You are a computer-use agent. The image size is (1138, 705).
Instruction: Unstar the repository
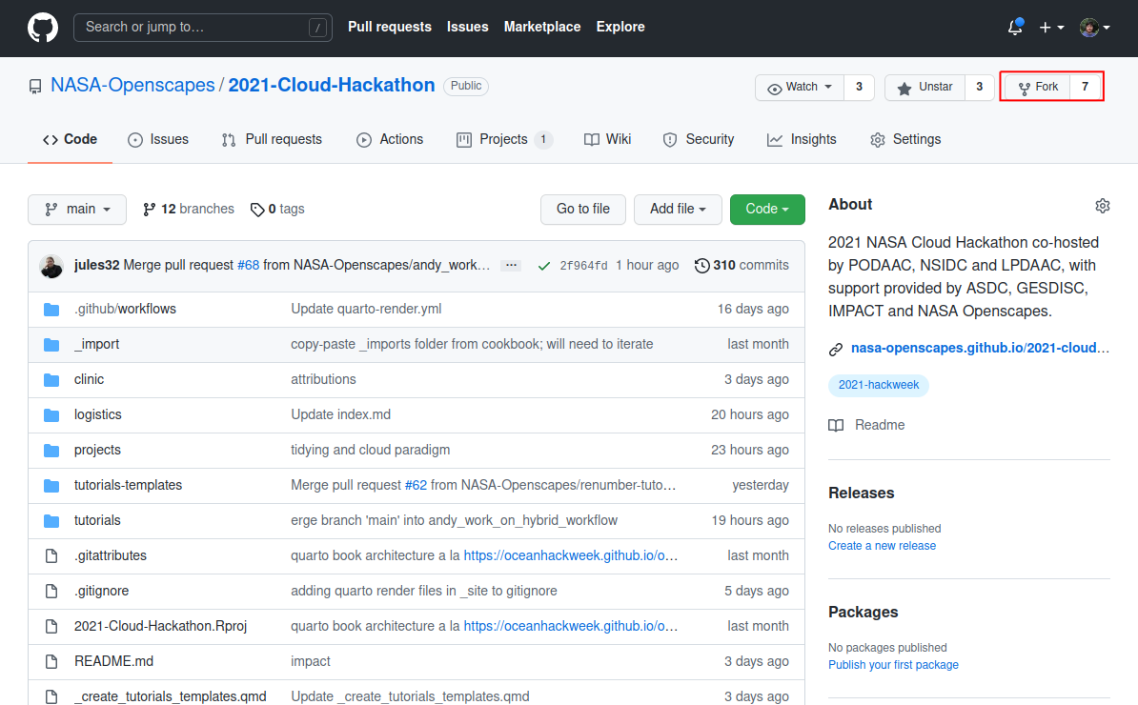(925, 87)
